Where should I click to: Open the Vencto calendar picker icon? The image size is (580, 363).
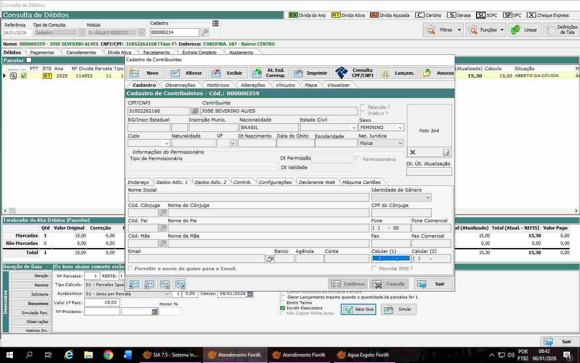[250, 294]
